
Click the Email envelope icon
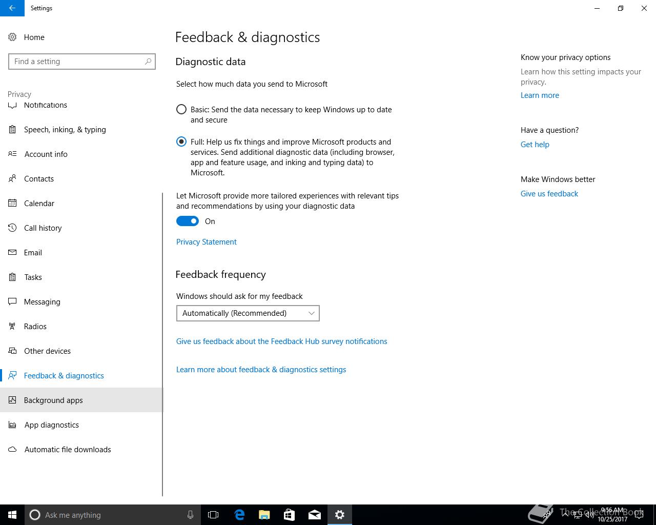point(12,253)
